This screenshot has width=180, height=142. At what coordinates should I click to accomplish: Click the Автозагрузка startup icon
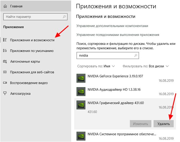pos(5,93)
